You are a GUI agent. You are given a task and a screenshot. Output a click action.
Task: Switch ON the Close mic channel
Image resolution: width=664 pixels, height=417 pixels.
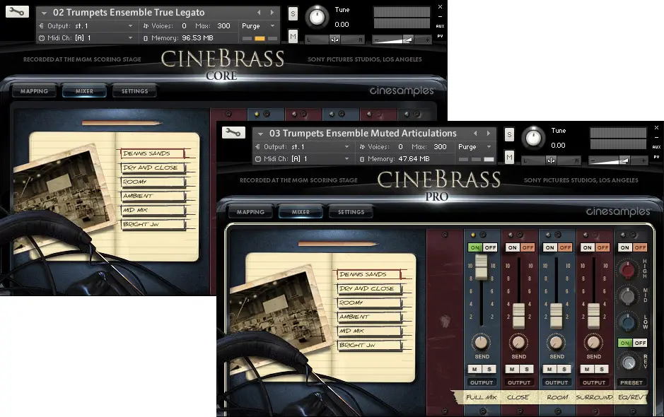click(x=513, y=247)
